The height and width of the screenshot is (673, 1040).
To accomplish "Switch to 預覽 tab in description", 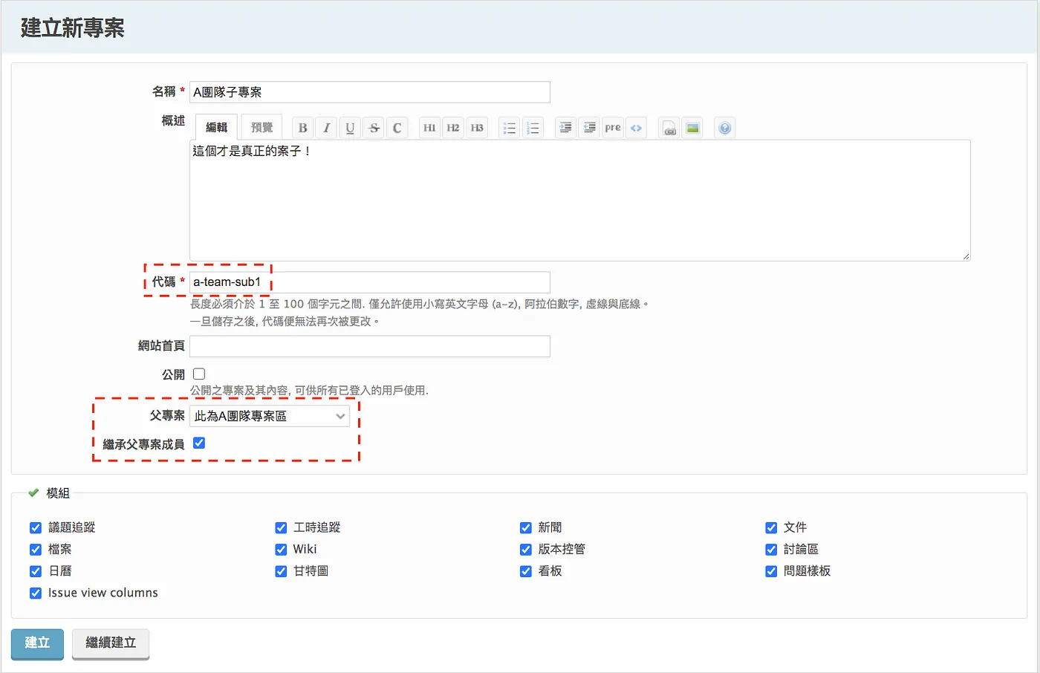I will 261,127.
